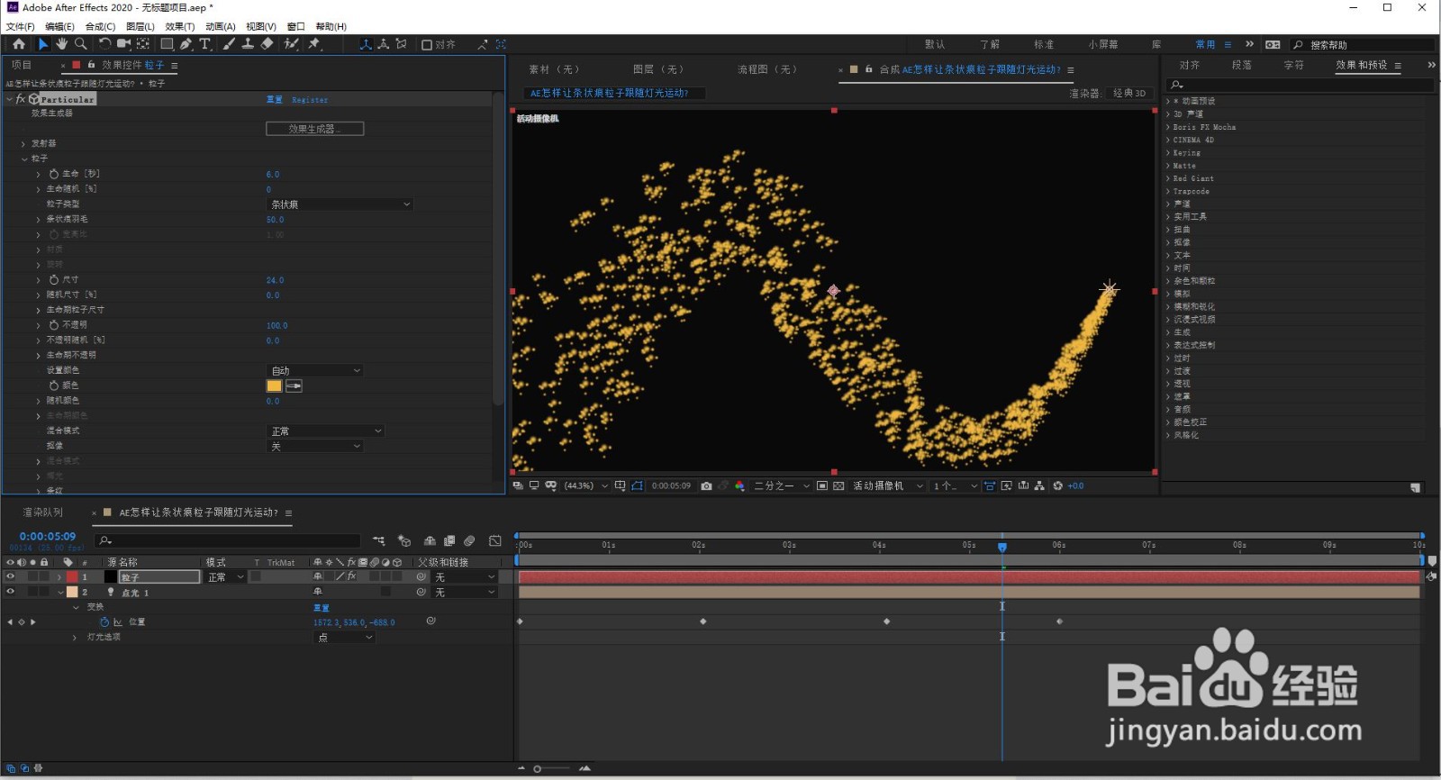This screenshot has width=1441, height=780.
Task: Take a snapshot with camera icon
Action: click(x=706, y=485)
